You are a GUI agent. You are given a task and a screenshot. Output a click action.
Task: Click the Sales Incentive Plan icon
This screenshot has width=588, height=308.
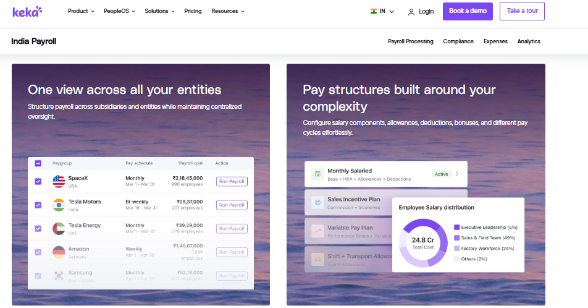(317, 202)
